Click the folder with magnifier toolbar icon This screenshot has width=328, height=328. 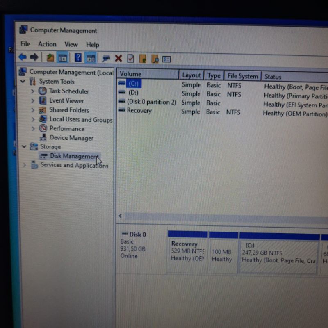tap(155, 59)
